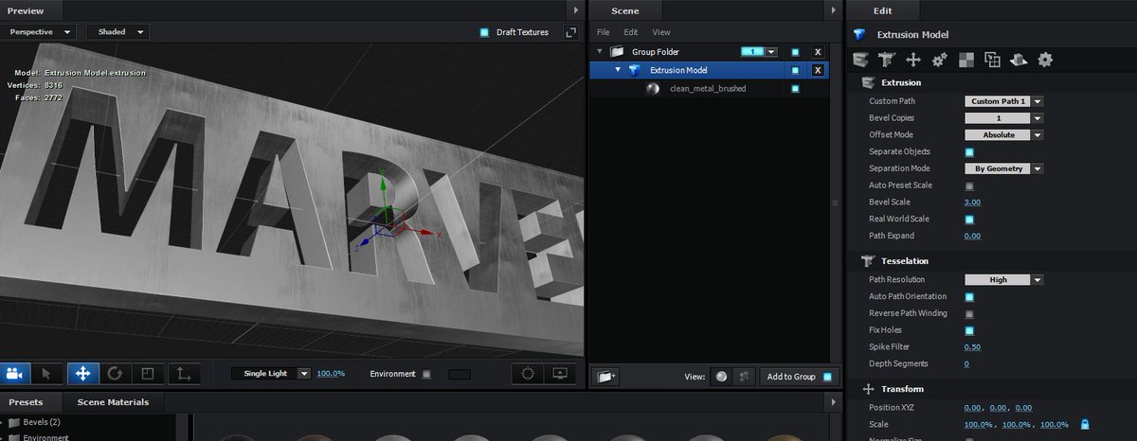Toggle the Add to Group checkbox
The height and width of the screenshot is (441, 1137).
point(828,377)
